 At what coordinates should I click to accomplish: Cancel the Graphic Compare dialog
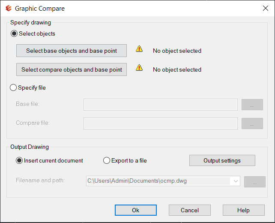[x=189, y=210]
